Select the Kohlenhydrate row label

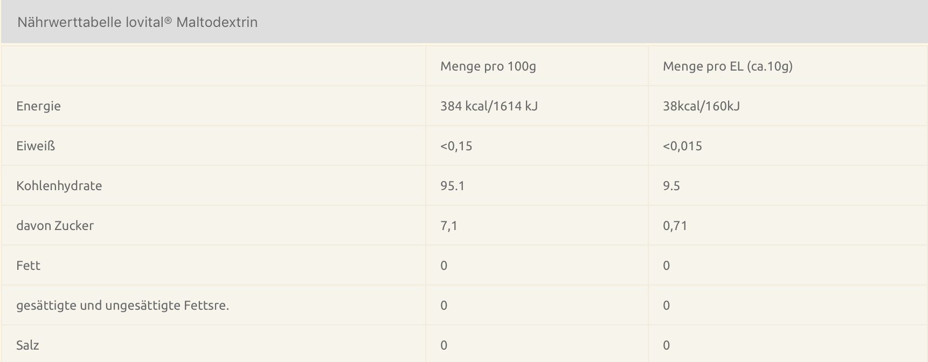(x=59, y=186)
